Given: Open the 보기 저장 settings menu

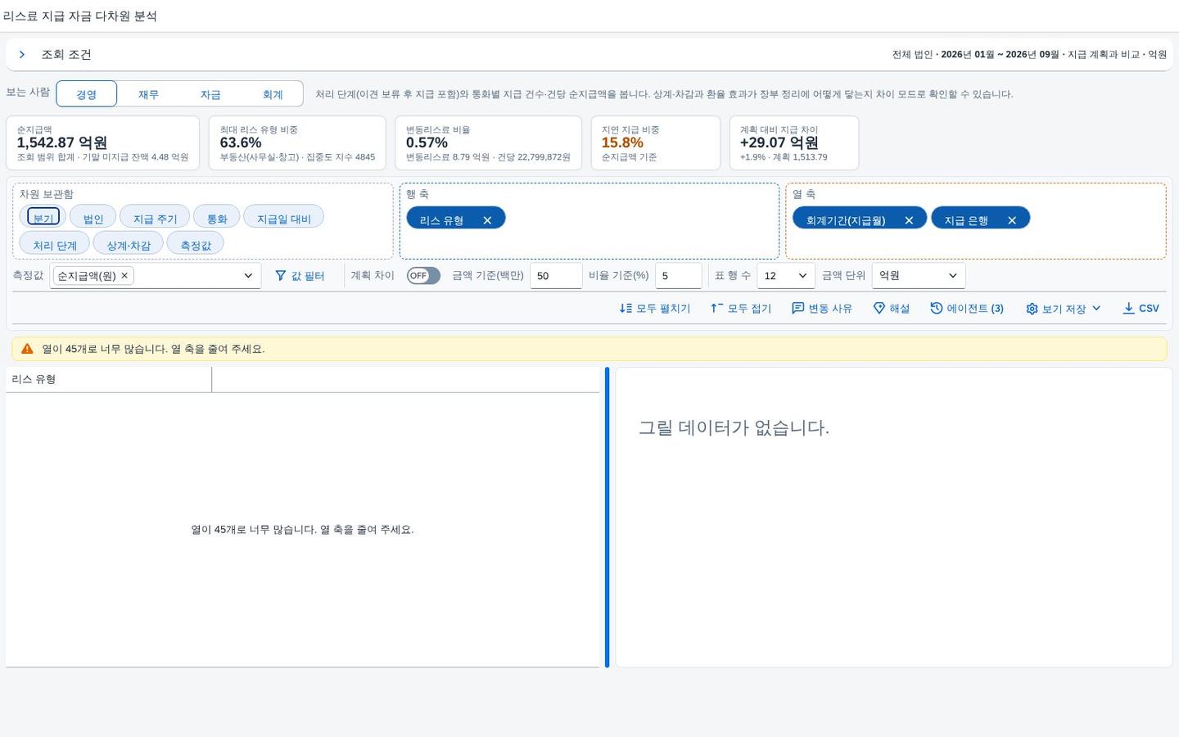Looking at the screenshot, I should 1064,309.
